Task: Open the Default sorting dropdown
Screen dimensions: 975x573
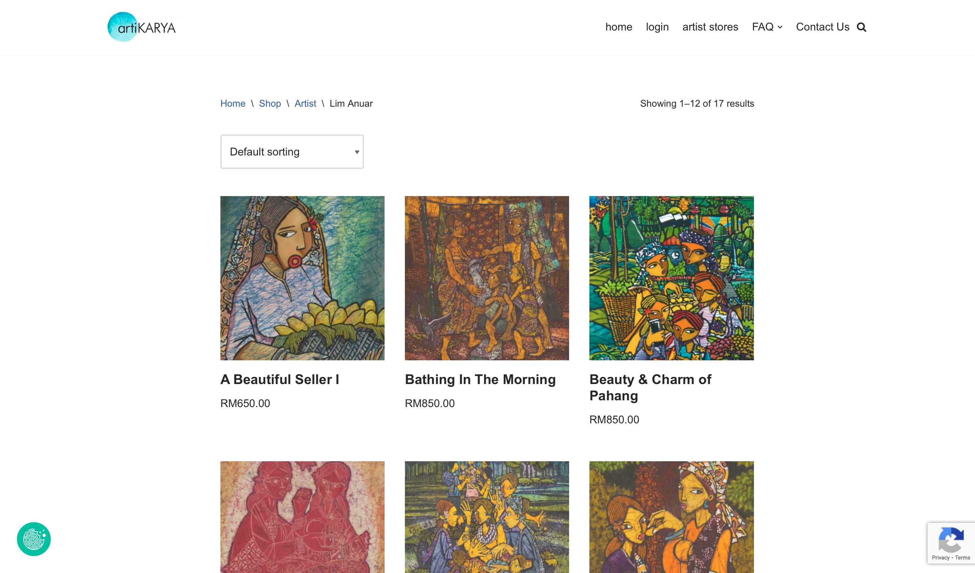Action: (x=292, y=152)
